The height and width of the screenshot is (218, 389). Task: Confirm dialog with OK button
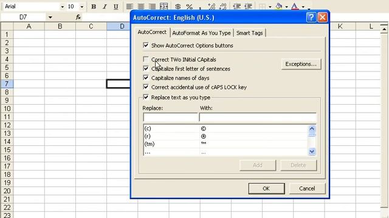[266, 188]
